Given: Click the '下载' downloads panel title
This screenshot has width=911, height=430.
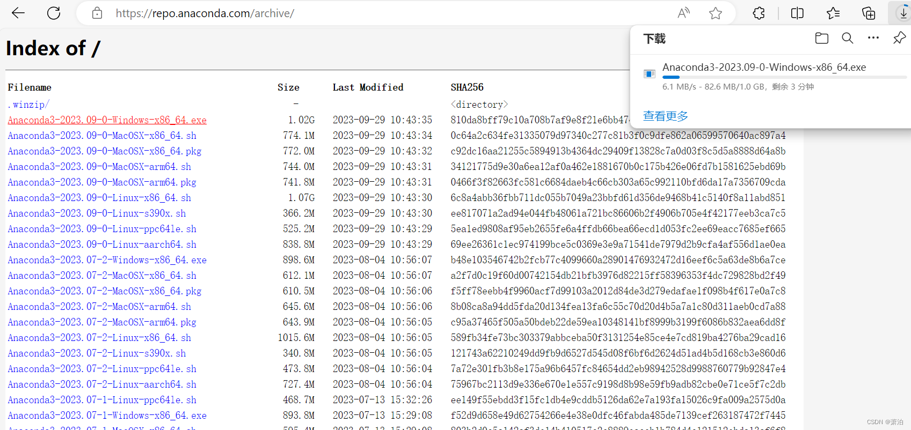Looking at the screenshot, I should 654,39.
